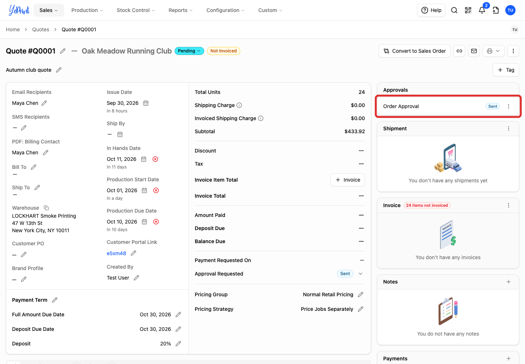The height and width of the screenshot is (364, 525).
Task: Add a payment with plus icon
Action: (509, 359)
